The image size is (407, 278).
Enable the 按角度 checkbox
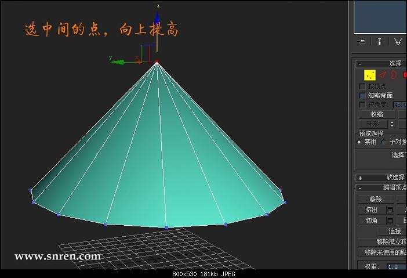point(362,104)
